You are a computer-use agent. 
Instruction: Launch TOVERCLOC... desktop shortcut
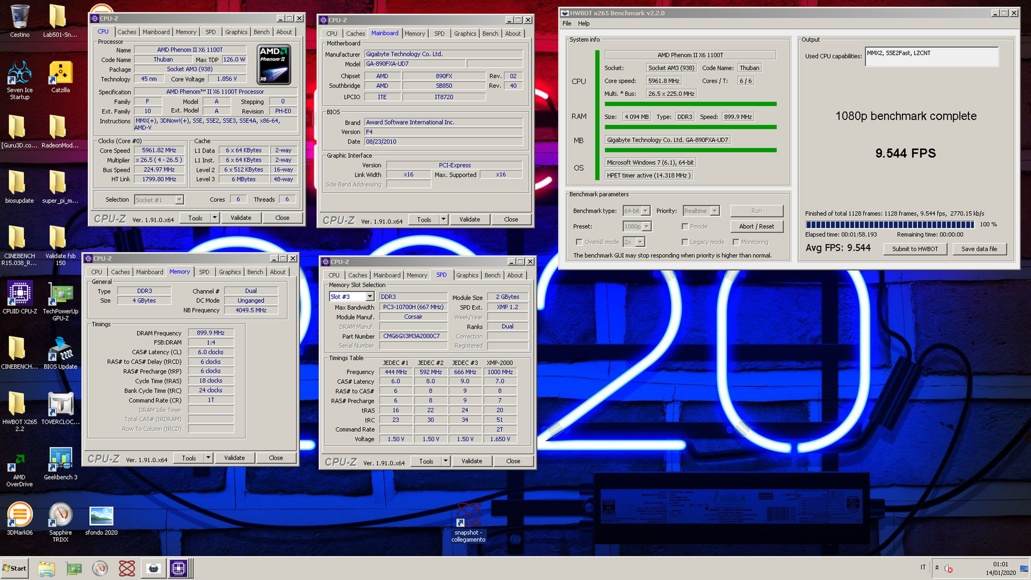coord(60,408)
